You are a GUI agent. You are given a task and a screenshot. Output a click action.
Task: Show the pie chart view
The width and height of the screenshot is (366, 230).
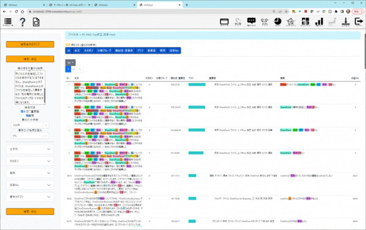[x=278, y=22]
